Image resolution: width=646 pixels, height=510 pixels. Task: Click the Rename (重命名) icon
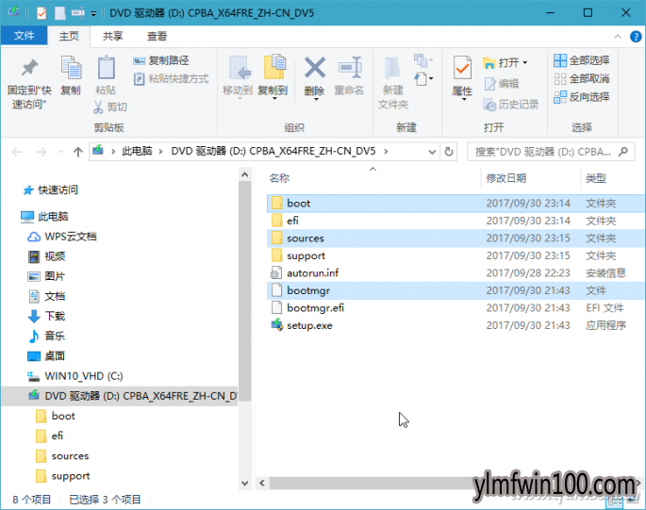(x=349, y=68)
